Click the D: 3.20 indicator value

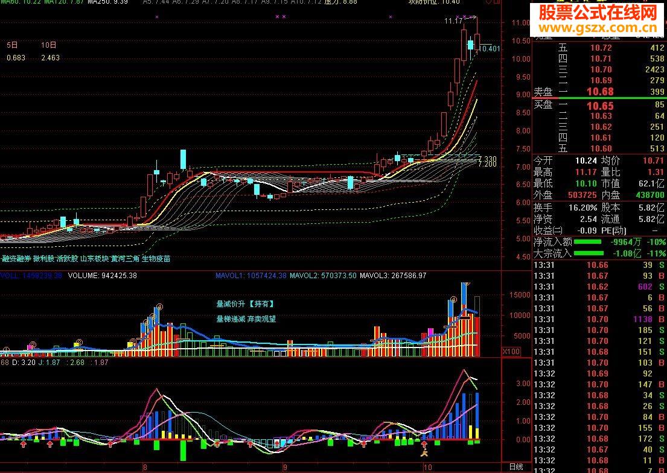pyautogui.click(x=24, y=363)
